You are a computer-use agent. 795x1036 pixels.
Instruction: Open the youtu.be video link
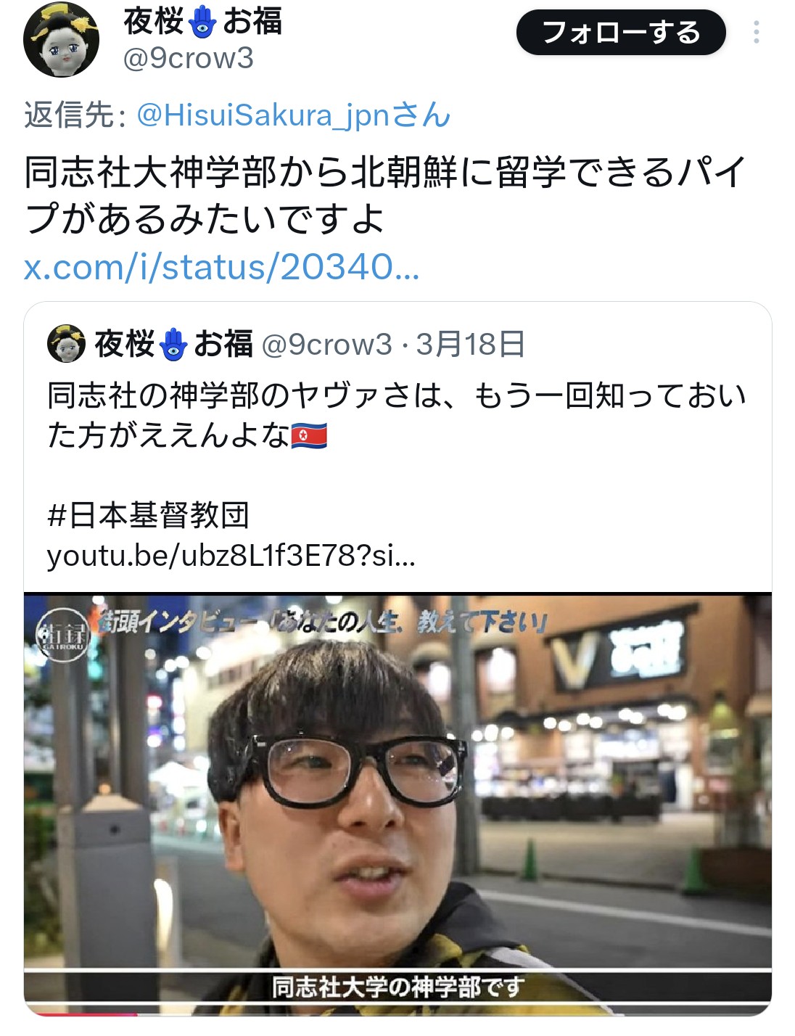tap(231, 556)
